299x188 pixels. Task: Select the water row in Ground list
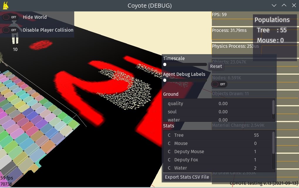tap(218, 119)
